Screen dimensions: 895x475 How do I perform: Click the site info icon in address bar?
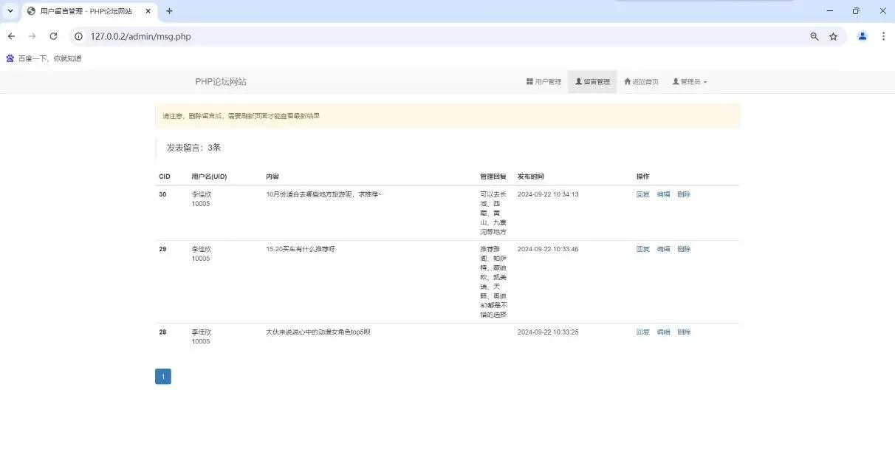78,35
